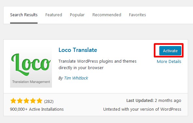Select the Search Results tab

pyautogui.click(x=24, y=15)
